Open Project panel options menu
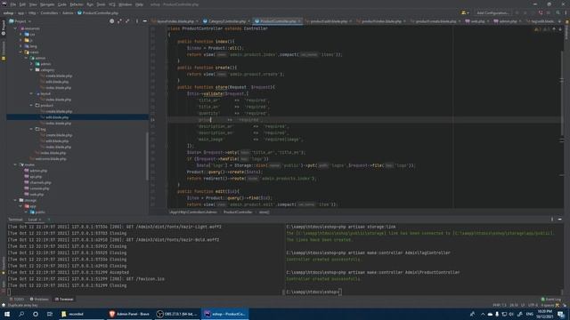This screenshot has width=570, height=320. pyautogui.click(x=137, y=21)
